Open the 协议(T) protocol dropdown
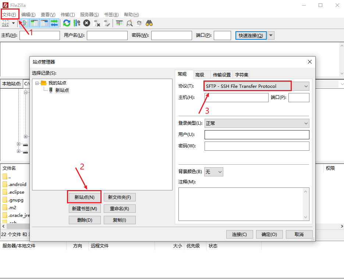 pos(257,86)
